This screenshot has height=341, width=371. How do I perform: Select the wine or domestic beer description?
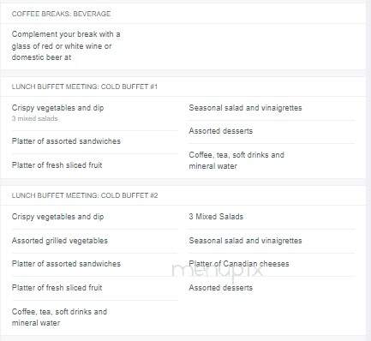[x=66, y=45]
